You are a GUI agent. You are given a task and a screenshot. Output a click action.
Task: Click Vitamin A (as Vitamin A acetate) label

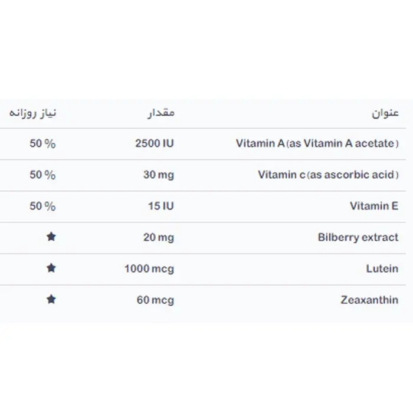[317, 143]
